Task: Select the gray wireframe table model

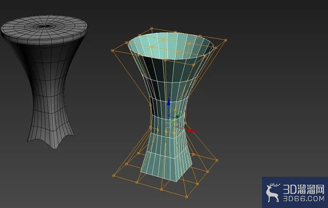Action: click(44, 82)
